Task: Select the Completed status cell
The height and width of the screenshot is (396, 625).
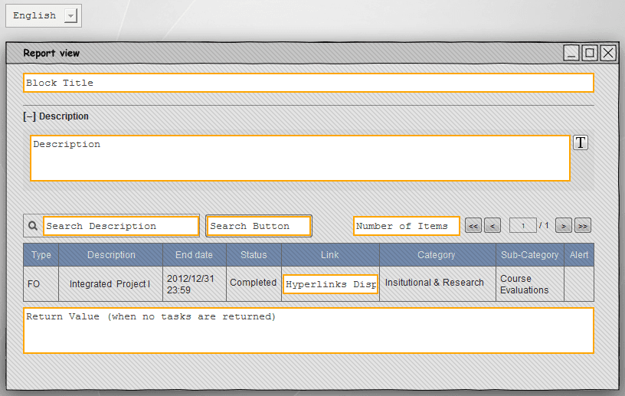Action: (254, 283)
